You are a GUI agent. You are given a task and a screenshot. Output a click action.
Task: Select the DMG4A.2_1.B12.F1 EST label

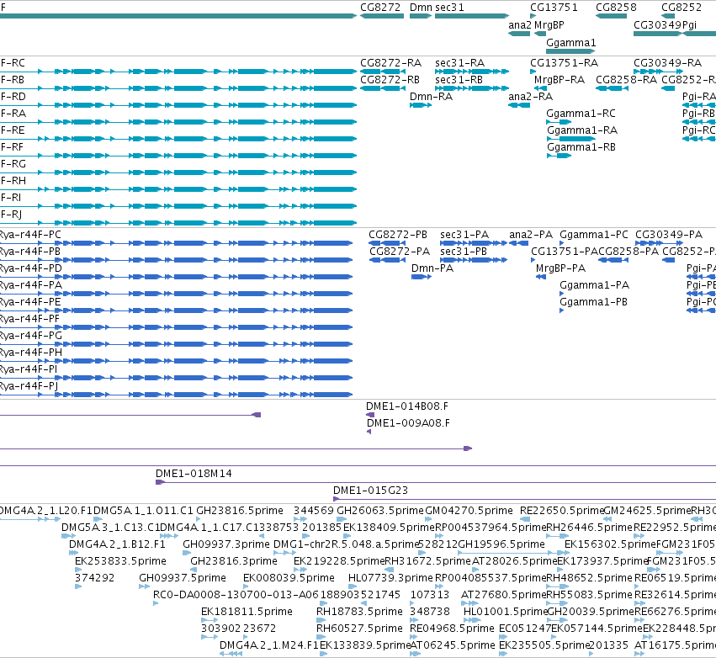[117, 544]
